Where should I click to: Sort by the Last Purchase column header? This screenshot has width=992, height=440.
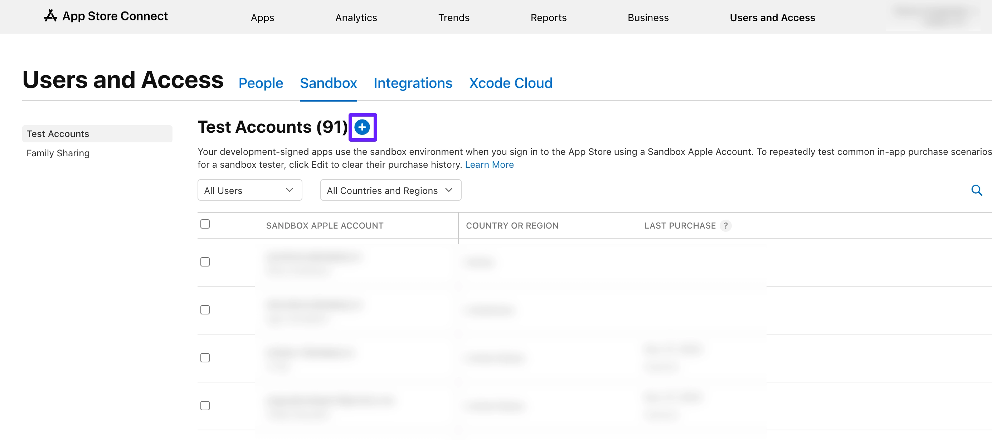pos(679,226)
